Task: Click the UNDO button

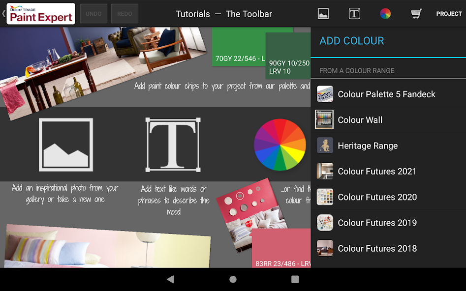Action: coord(93,14)
